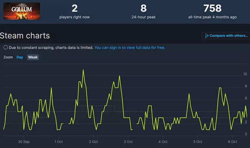The height and width of the screenshot is (148, 250).
Task: Click the 2 Oct date marker
Action: [x=93, y=142]
